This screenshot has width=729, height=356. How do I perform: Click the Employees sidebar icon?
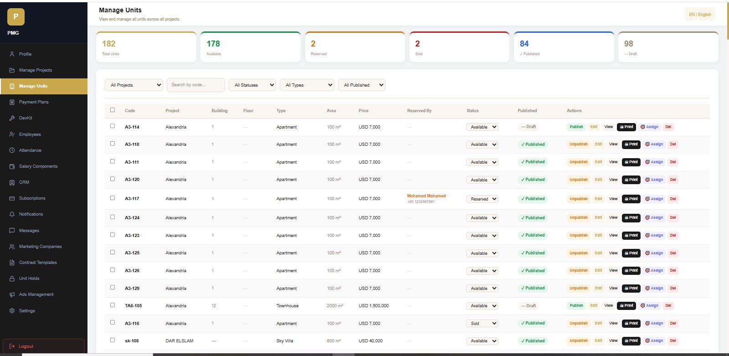click(x=12, y=134)
